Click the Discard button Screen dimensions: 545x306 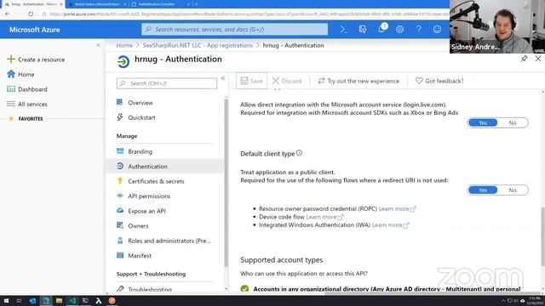point(287,81)
